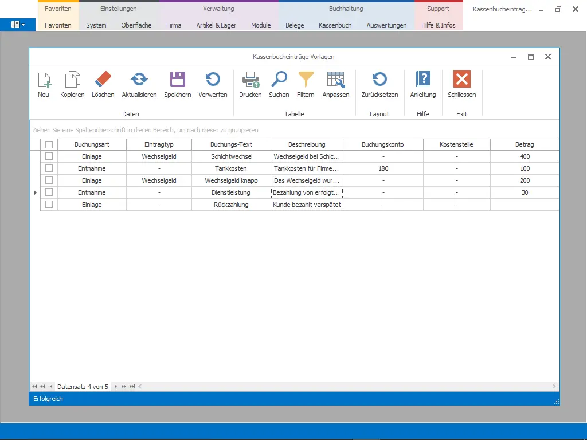Go to next record in navigator

pyautogui.click(x=116, y=387)
